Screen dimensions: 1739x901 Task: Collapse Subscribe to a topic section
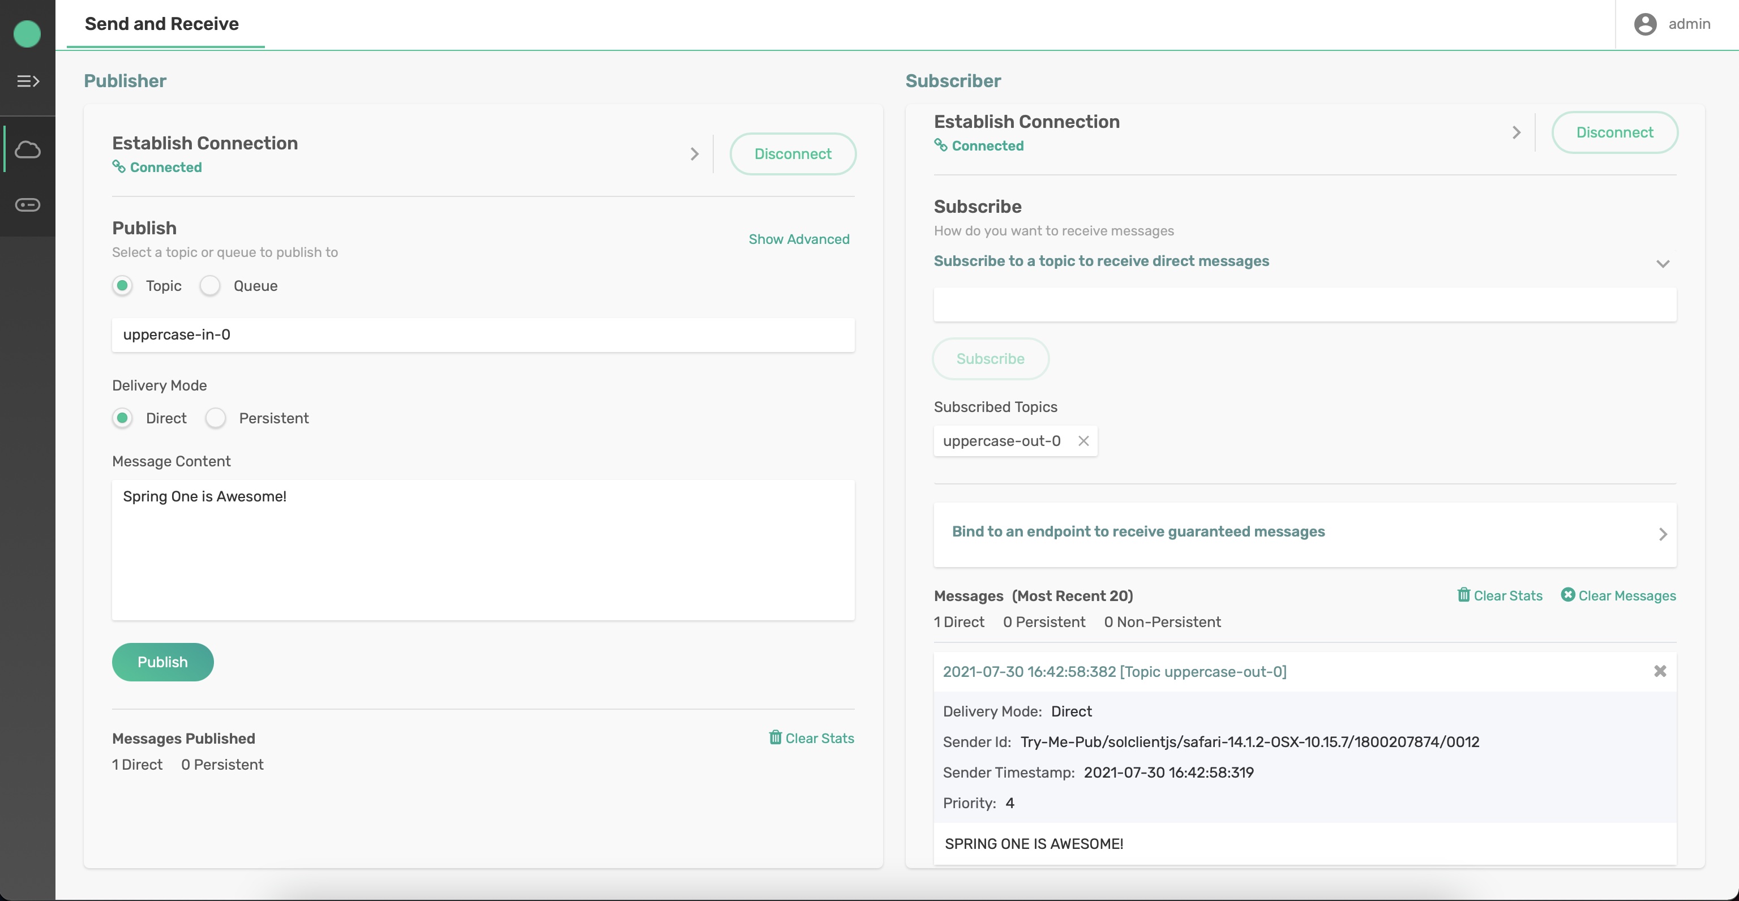[x=1662, y=263]
